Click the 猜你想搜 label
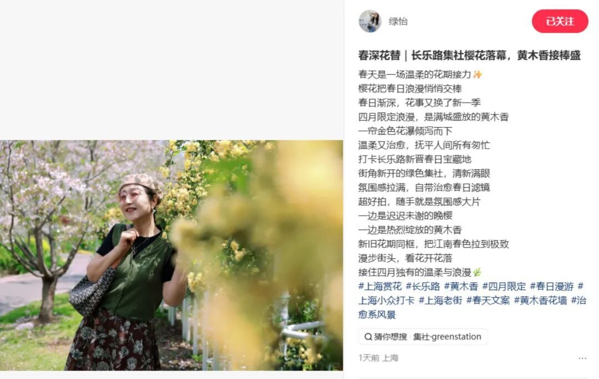The image size is (599, 379). (390, 337)
